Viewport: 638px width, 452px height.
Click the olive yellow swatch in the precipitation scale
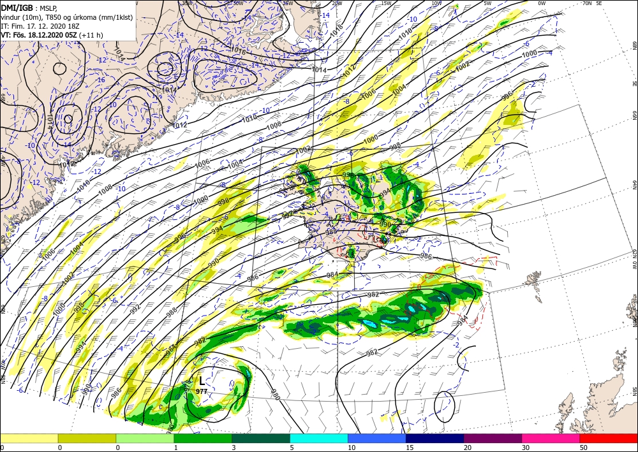[x=87, y=438]
